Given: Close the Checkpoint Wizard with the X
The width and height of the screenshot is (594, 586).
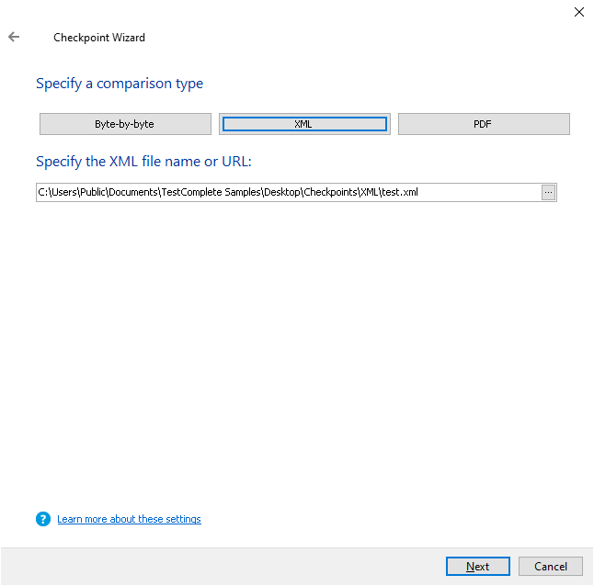Looking at the screenshot, I should (x=579, y=12).
